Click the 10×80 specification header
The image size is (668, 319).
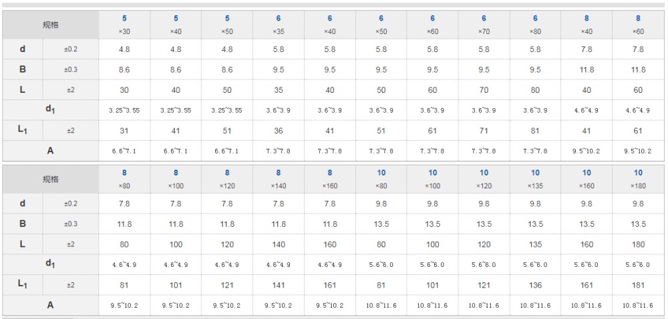[381, 179]
